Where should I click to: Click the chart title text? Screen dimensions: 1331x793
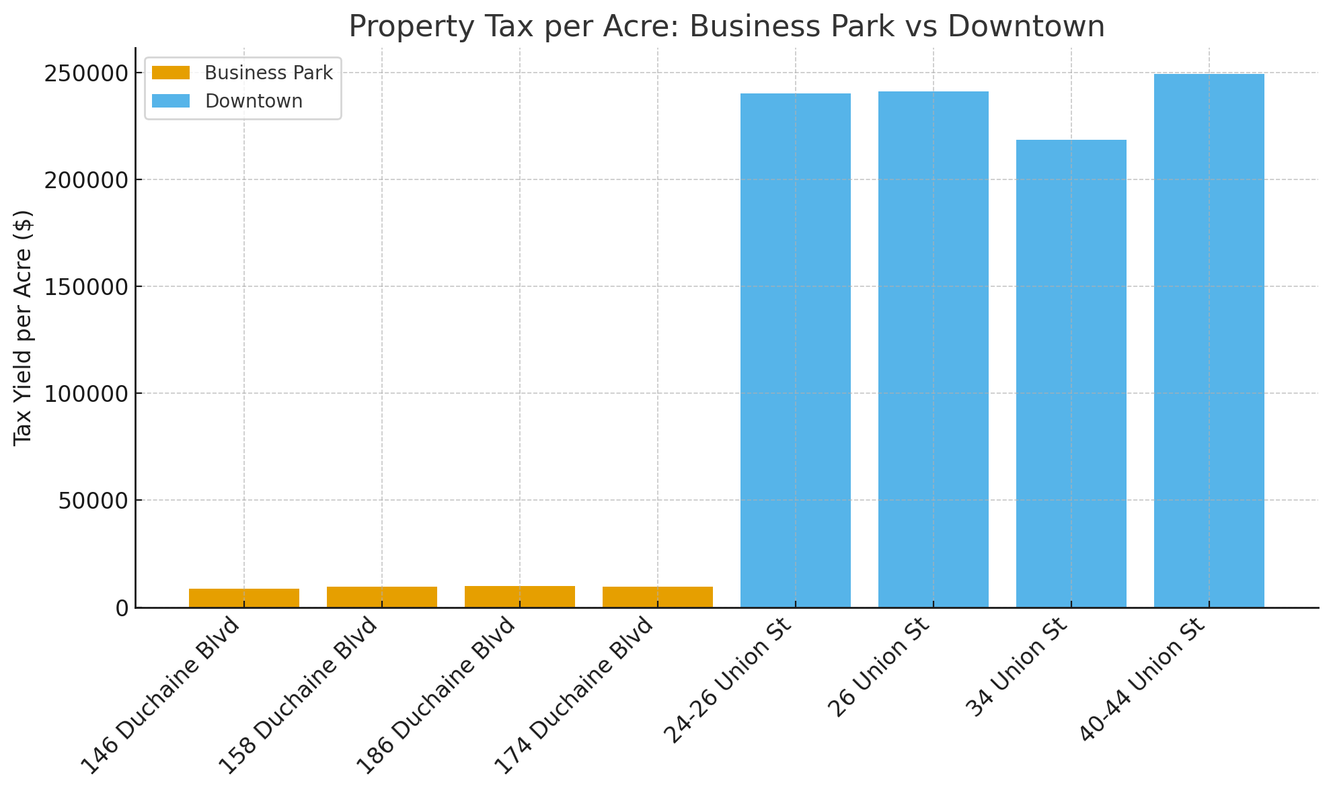[726, 27]
